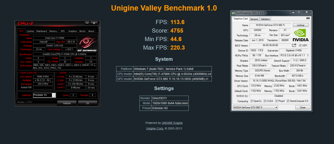Click the Direct3D11 render cell
This screenshot has height=144, width=334.
pos(170,98)
